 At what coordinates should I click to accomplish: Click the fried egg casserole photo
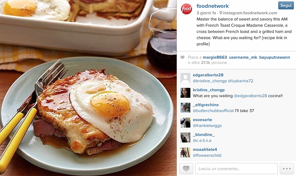click(88, 88)
